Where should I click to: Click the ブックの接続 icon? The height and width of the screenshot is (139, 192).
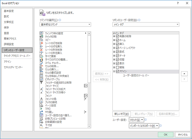click(x=42, y=102)
